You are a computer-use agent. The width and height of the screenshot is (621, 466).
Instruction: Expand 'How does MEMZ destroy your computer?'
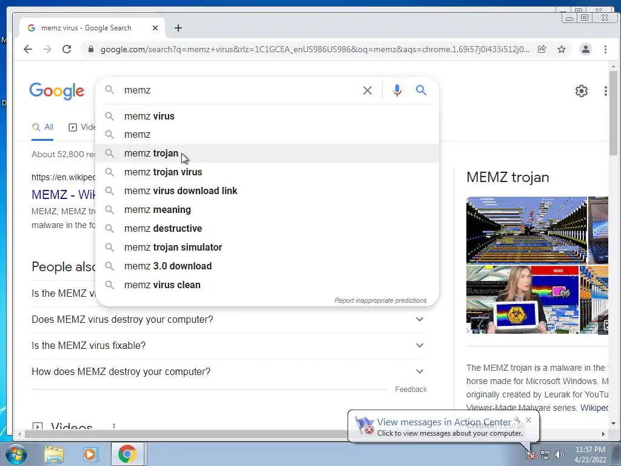tap(229, 372)
